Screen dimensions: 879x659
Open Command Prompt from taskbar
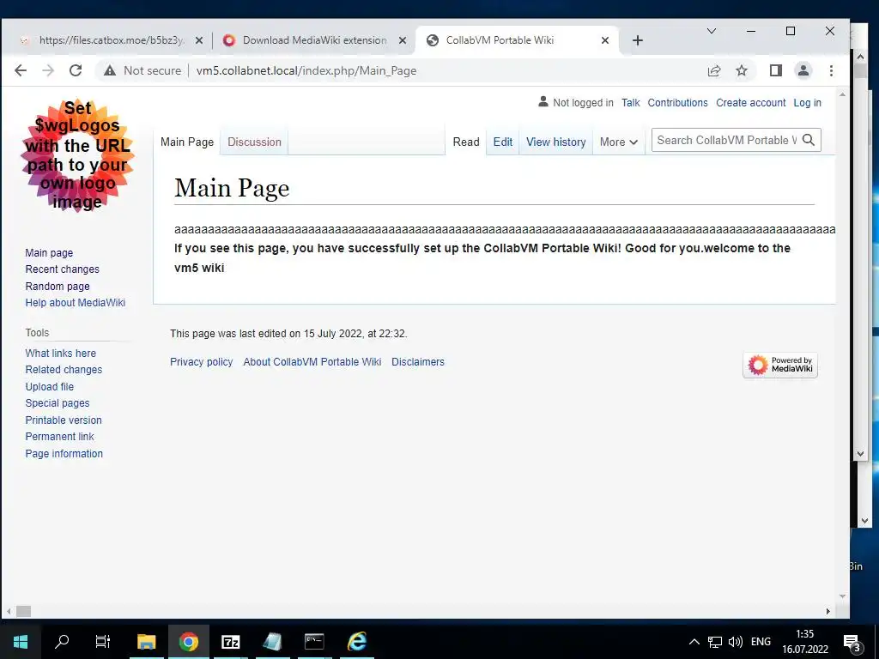314,642
